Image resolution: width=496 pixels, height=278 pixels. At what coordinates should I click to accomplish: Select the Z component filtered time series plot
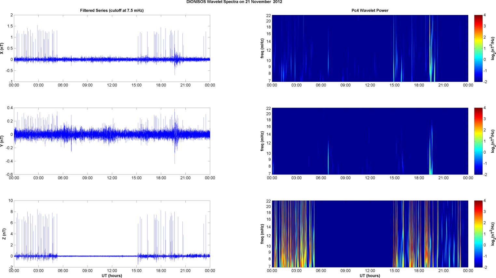112,234
